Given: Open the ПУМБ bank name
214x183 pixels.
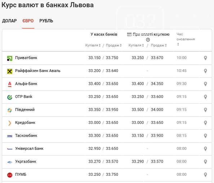Looking at the screenshot, I should pyautogui.click(x=21, y=175).
